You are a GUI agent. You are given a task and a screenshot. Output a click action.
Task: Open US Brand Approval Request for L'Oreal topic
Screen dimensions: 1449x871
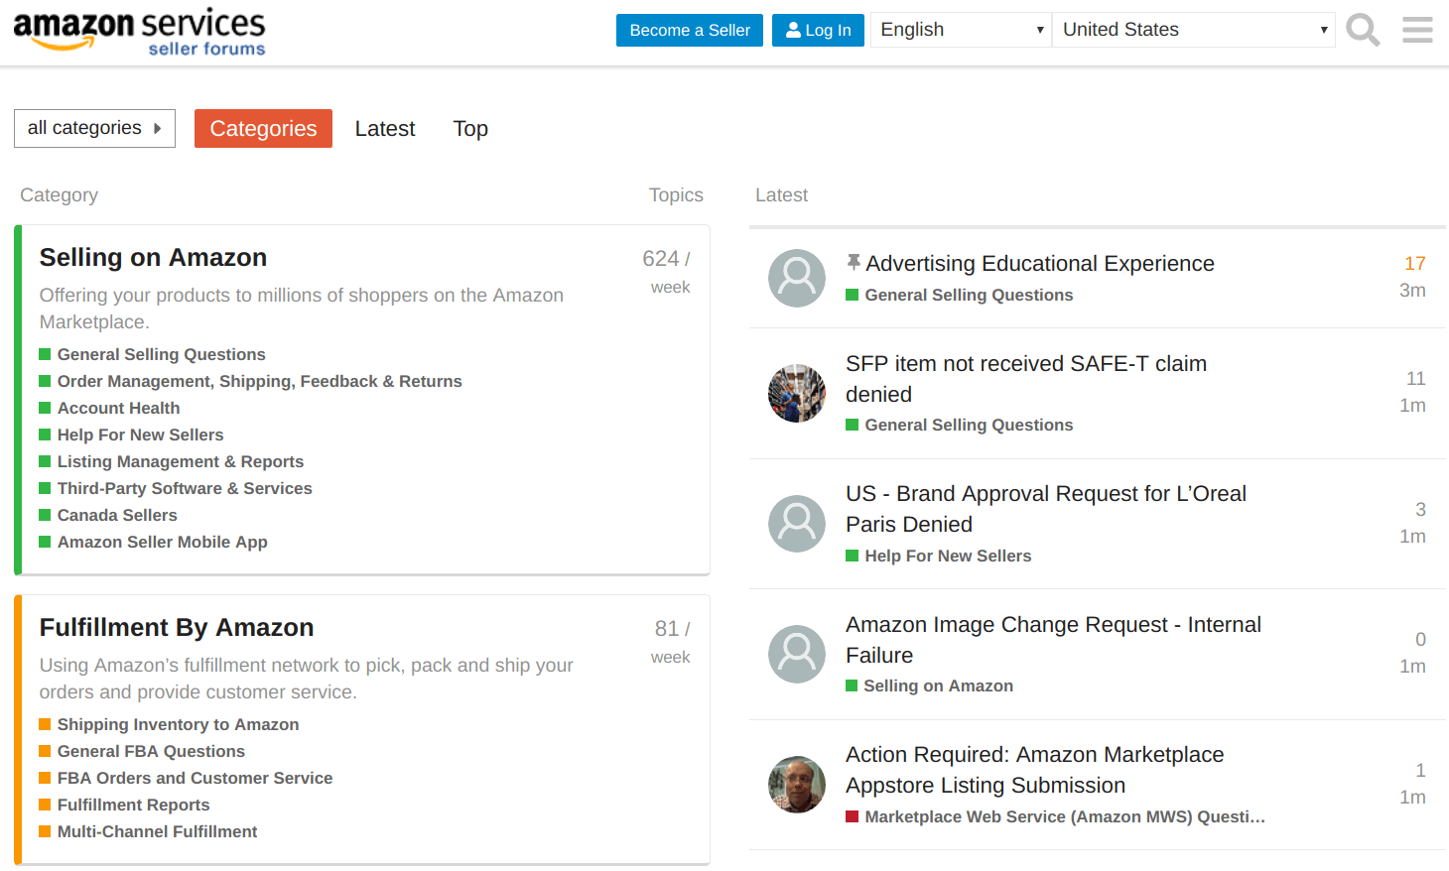pos(1045,509)
